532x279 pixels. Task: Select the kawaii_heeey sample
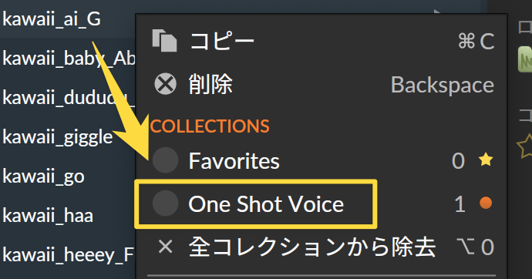pos(68,255)
